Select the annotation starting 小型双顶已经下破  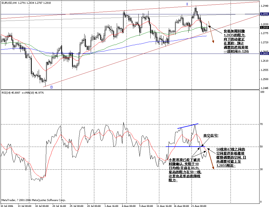184,170
